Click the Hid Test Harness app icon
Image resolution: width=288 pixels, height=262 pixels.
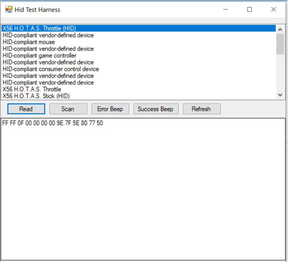(x=9, y=10)
